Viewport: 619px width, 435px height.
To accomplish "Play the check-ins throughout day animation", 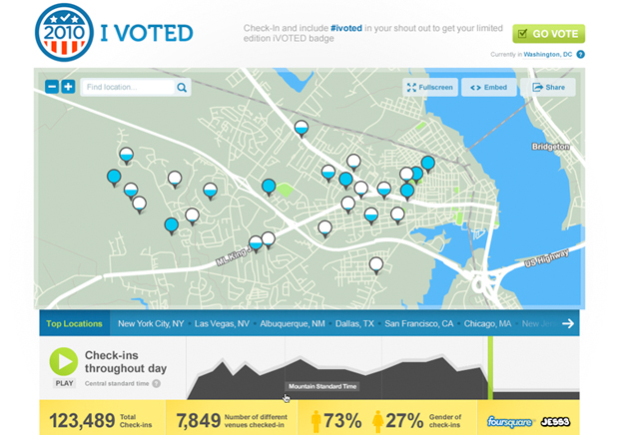I will pos(63,360).
